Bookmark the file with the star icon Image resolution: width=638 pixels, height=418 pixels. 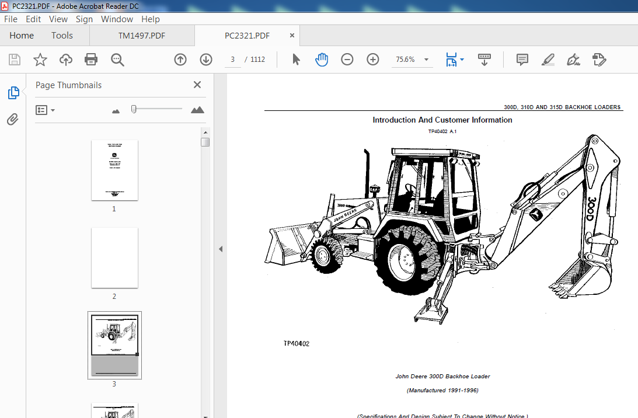coord(40,60)
